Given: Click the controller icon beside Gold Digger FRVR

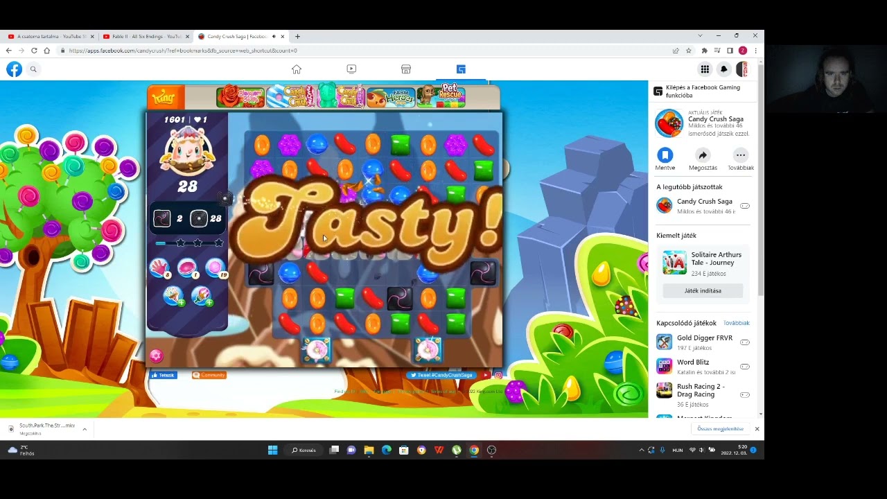Looking at the screenshot, I should pyautogui.click(x=745, y=342).
